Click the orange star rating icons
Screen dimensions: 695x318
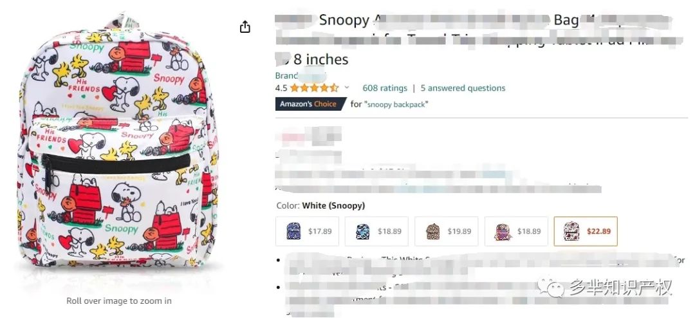(314, 88)
